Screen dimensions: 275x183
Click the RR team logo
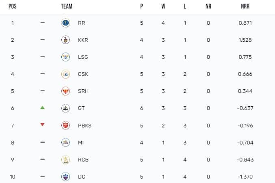[65, 23]
